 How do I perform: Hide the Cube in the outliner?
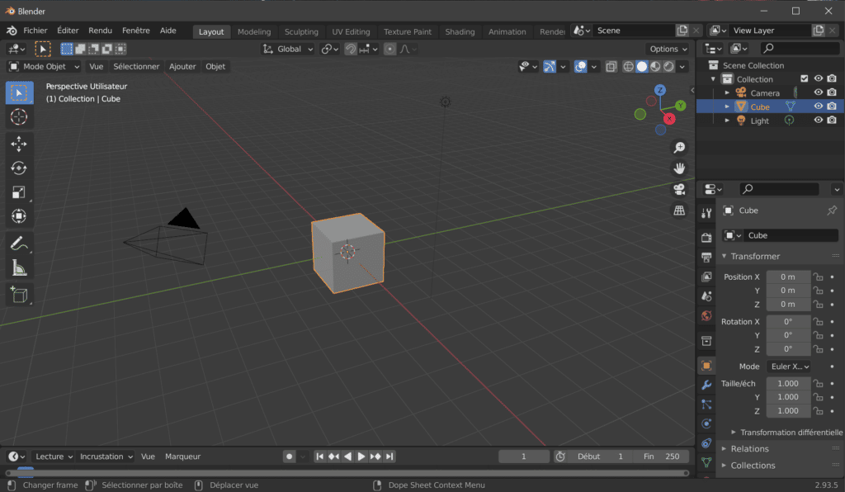(x=819, y=106)
